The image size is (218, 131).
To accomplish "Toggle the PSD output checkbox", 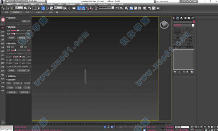I will click(x=27, y=63).
